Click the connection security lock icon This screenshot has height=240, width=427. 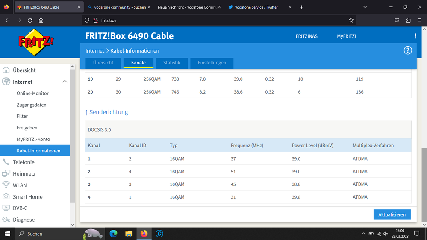coord(96,20)
